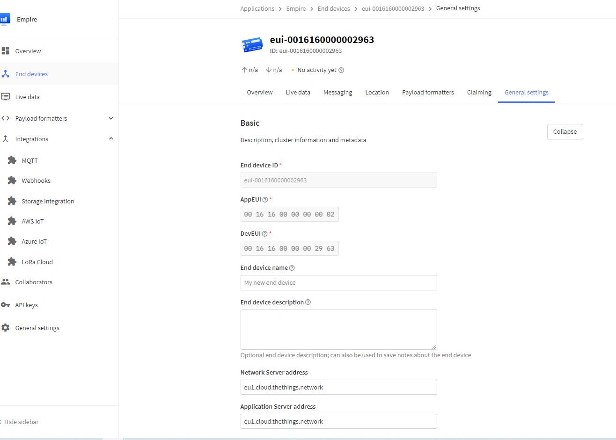The height and width of the screenshot is (440, 616).
Task: Click the end device thumbnail image
Action: tap(252, 44)
